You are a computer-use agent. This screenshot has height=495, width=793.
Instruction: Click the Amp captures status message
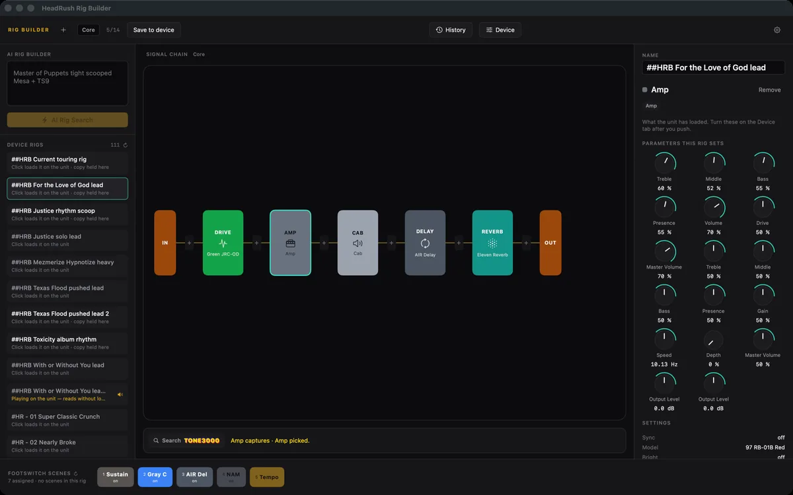pos(270,440)
